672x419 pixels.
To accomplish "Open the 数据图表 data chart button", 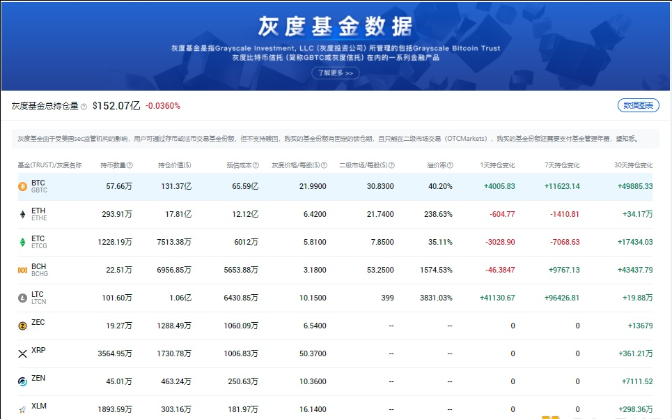I will pyautogui.click(x=638, y=105).
